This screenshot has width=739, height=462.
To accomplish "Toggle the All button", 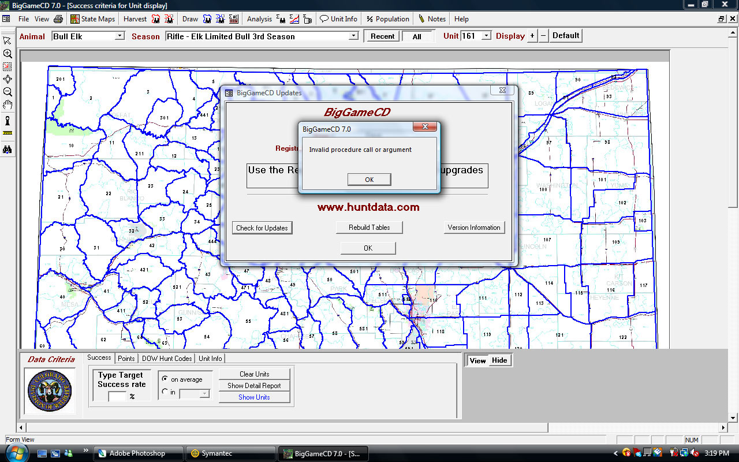I will coord(417,36).
